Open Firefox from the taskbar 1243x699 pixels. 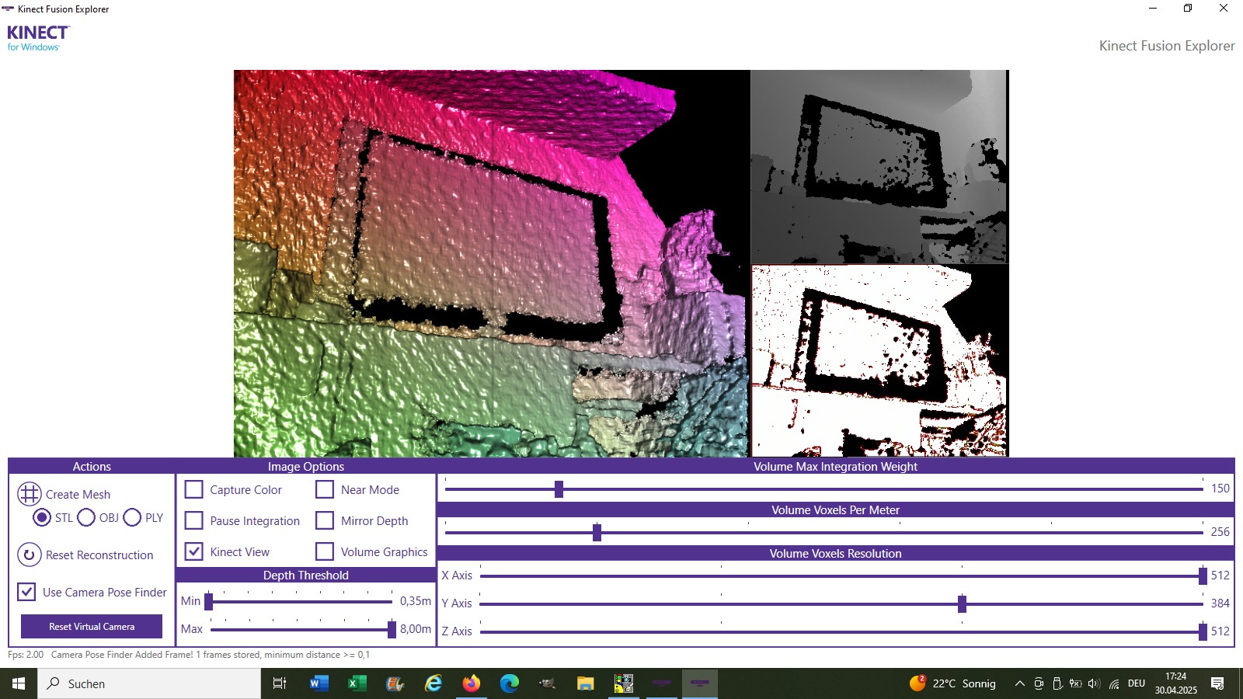tap(471, 683)
